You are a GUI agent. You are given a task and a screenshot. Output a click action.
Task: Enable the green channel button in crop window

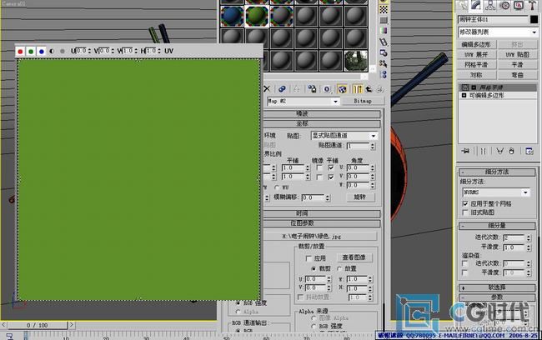click(x=31, y=51)
